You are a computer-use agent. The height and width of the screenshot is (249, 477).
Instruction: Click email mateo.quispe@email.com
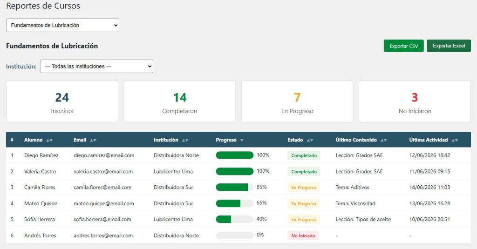click(x=104, y=203)
